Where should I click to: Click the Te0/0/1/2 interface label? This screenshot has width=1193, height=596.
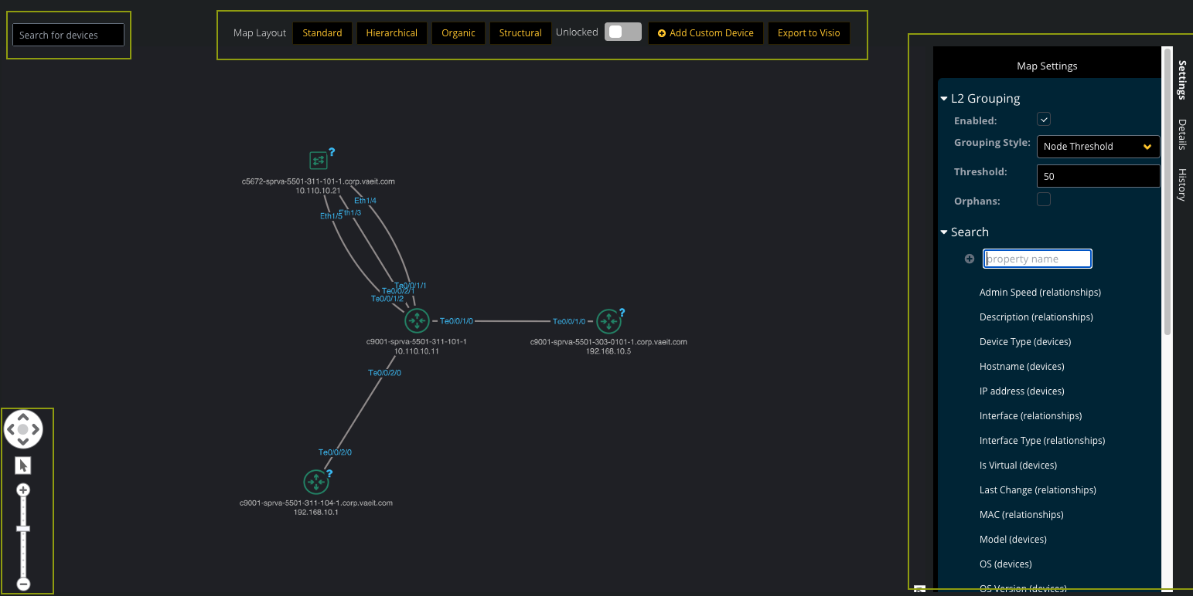[x=387, y=299]
